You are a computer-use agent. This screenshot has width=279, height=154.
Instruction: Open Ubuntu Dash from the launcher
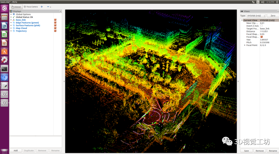pyautogui.click(x=4, y=8)
